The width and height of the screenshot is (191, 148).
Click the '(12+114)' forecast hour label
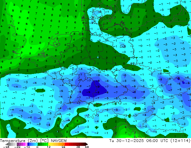[180, 141]
